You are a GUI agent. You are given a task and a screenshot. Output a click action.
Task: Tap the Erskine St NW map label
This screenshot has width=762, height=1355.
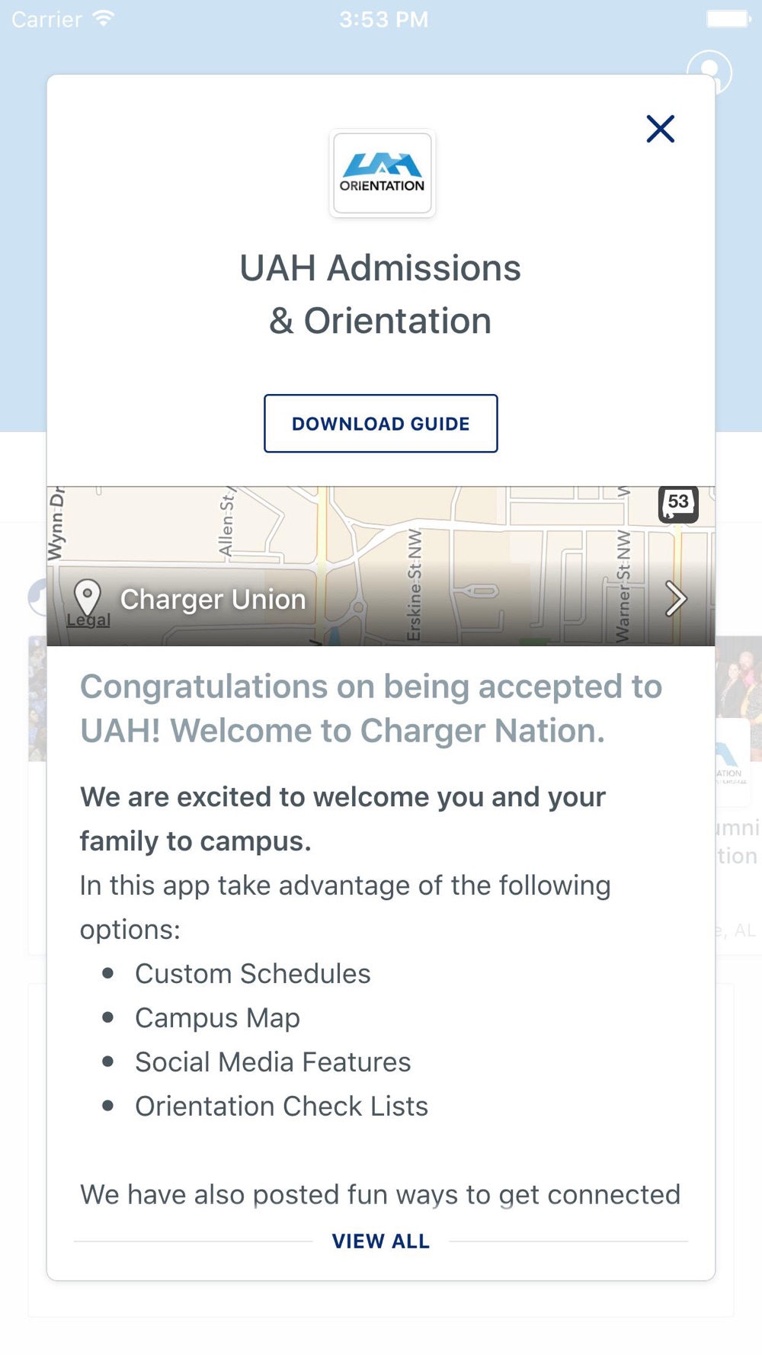(x=414, y=585)
